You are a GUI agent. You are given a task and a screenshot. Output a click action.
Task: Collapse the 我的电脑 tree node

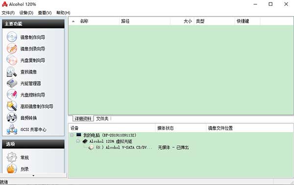point(72,135)
